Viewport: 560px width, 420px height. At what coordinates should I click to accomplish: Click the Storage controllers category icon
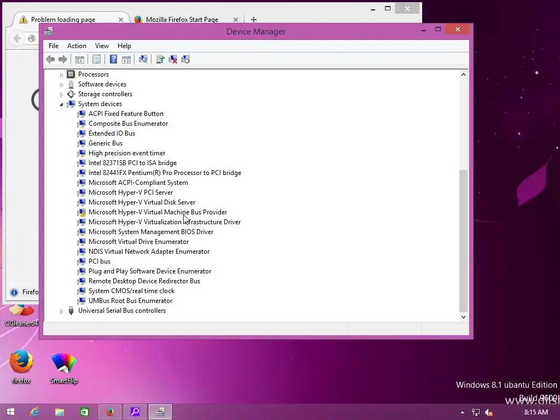coord(71,94)
